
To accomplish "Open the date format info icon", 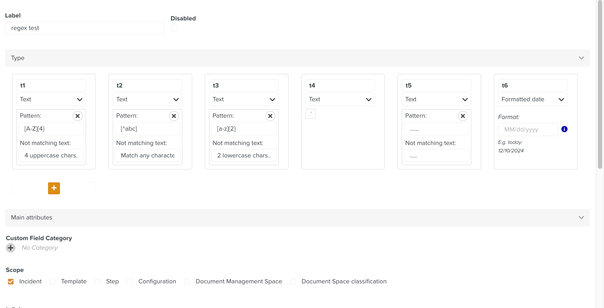I will (564, 129).
